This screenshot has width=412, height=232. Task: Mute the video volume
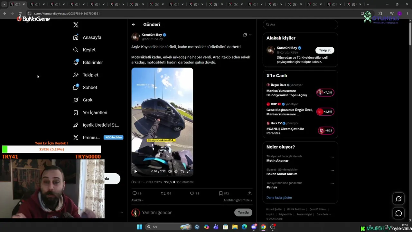(x=170, y=171)
